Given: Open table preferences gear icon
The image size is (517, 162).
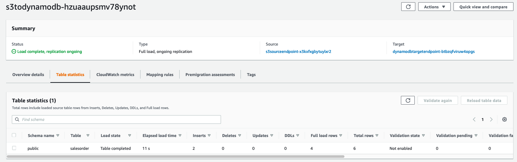Looking at the screenshot, I should [x=504, y=119].
